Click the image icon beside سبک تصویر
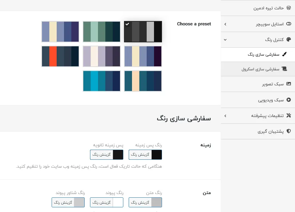The width and height of the screenshot is (295, 212). click(x=289, y=84)
